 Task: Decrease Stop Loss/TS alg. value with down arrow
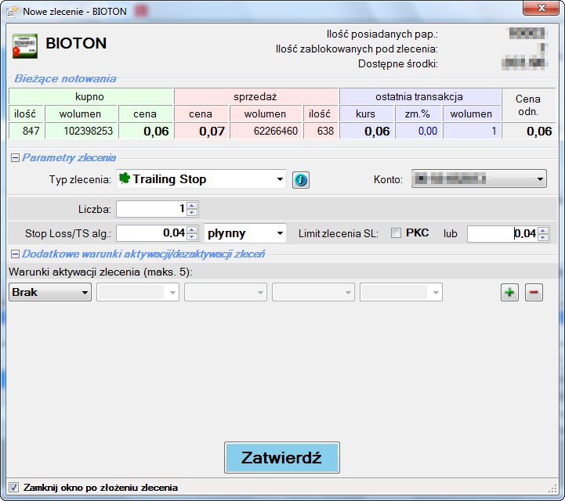coord(192,237)
